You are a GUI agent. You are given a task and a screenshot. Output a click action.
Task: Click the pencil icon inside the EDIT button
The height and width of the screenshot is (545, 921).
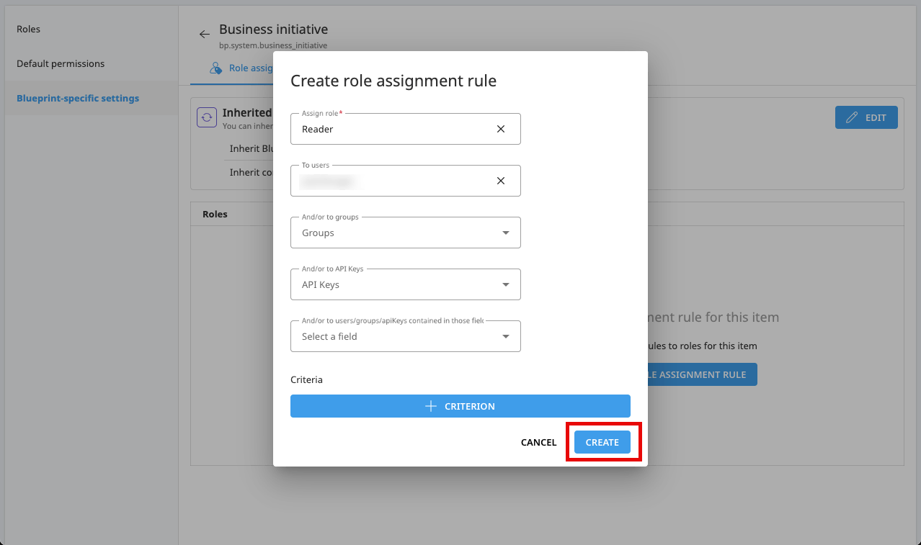(855, 117)
